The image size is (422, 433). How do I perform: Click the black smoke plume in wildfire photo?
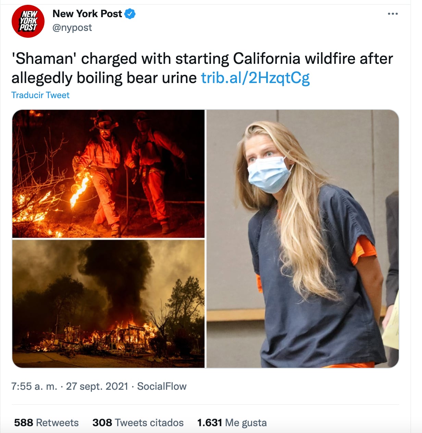tap(116, 268)
